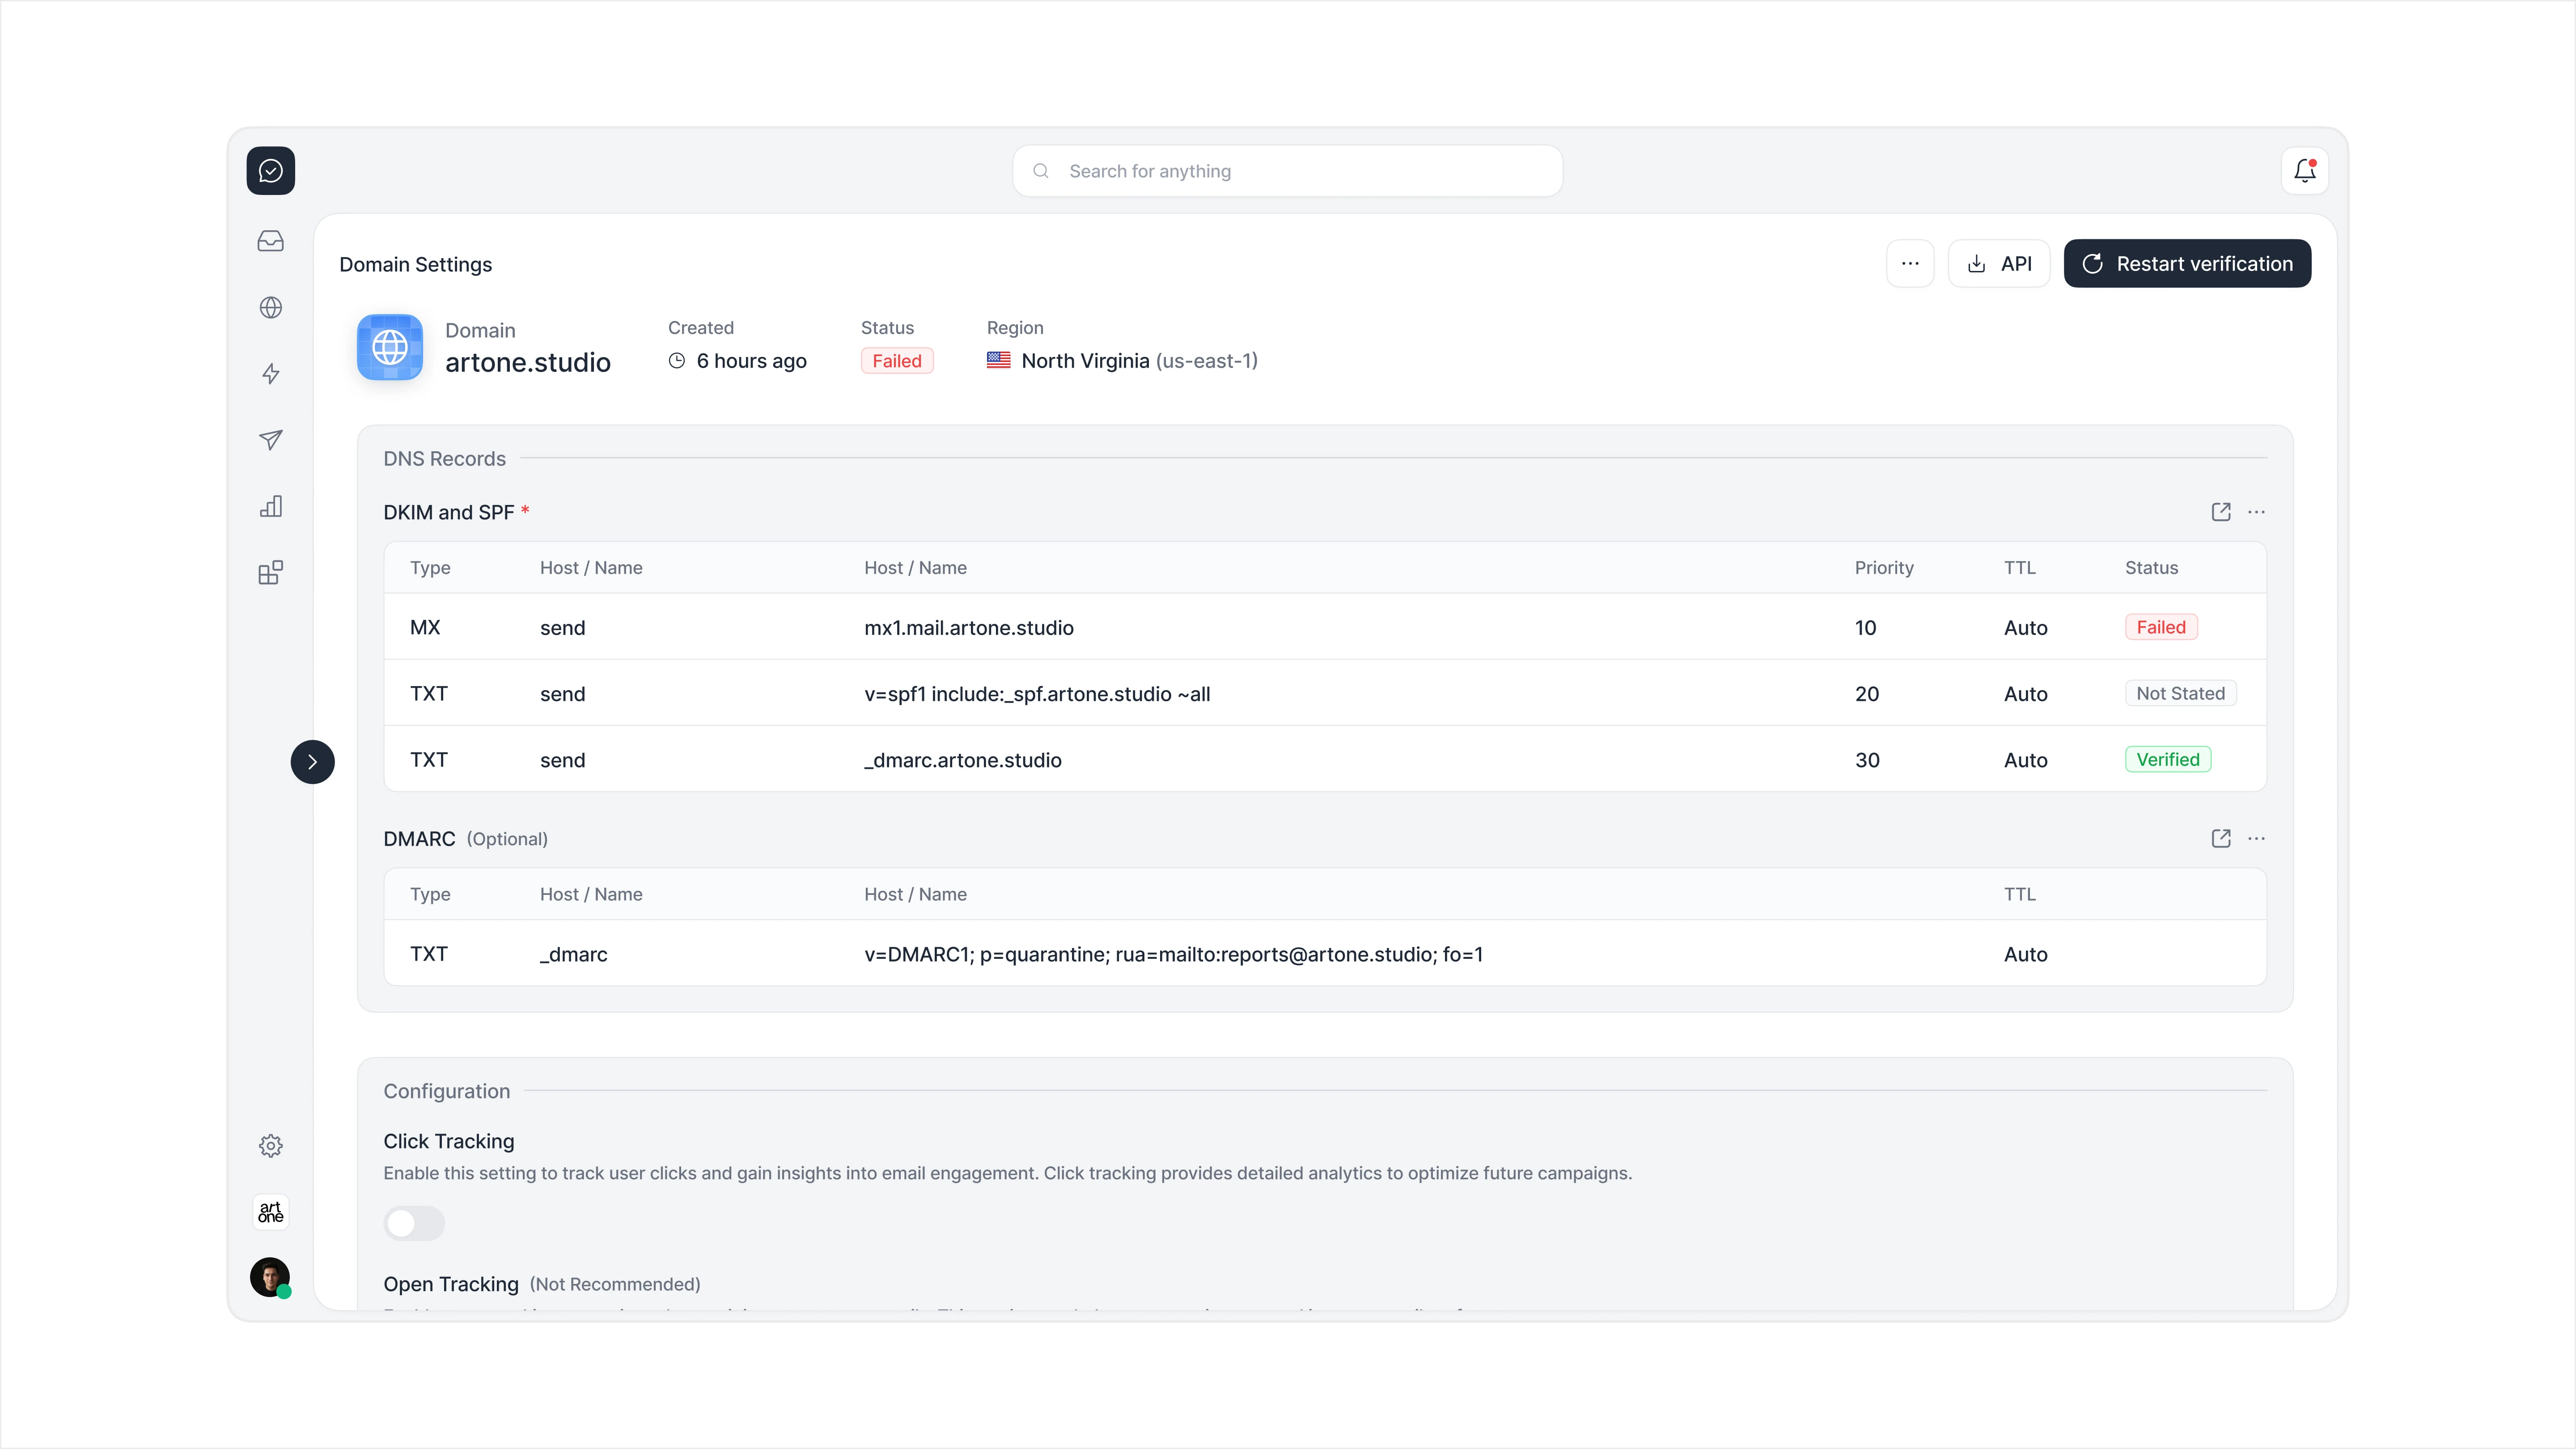Viewport: 2576px width, 1449px height.
Task: Open the Domain Settings header ellipsis menu
Action: click(1909, 264)
